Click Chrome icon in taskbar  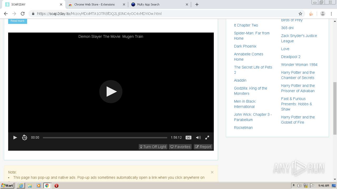coord(47,186)
